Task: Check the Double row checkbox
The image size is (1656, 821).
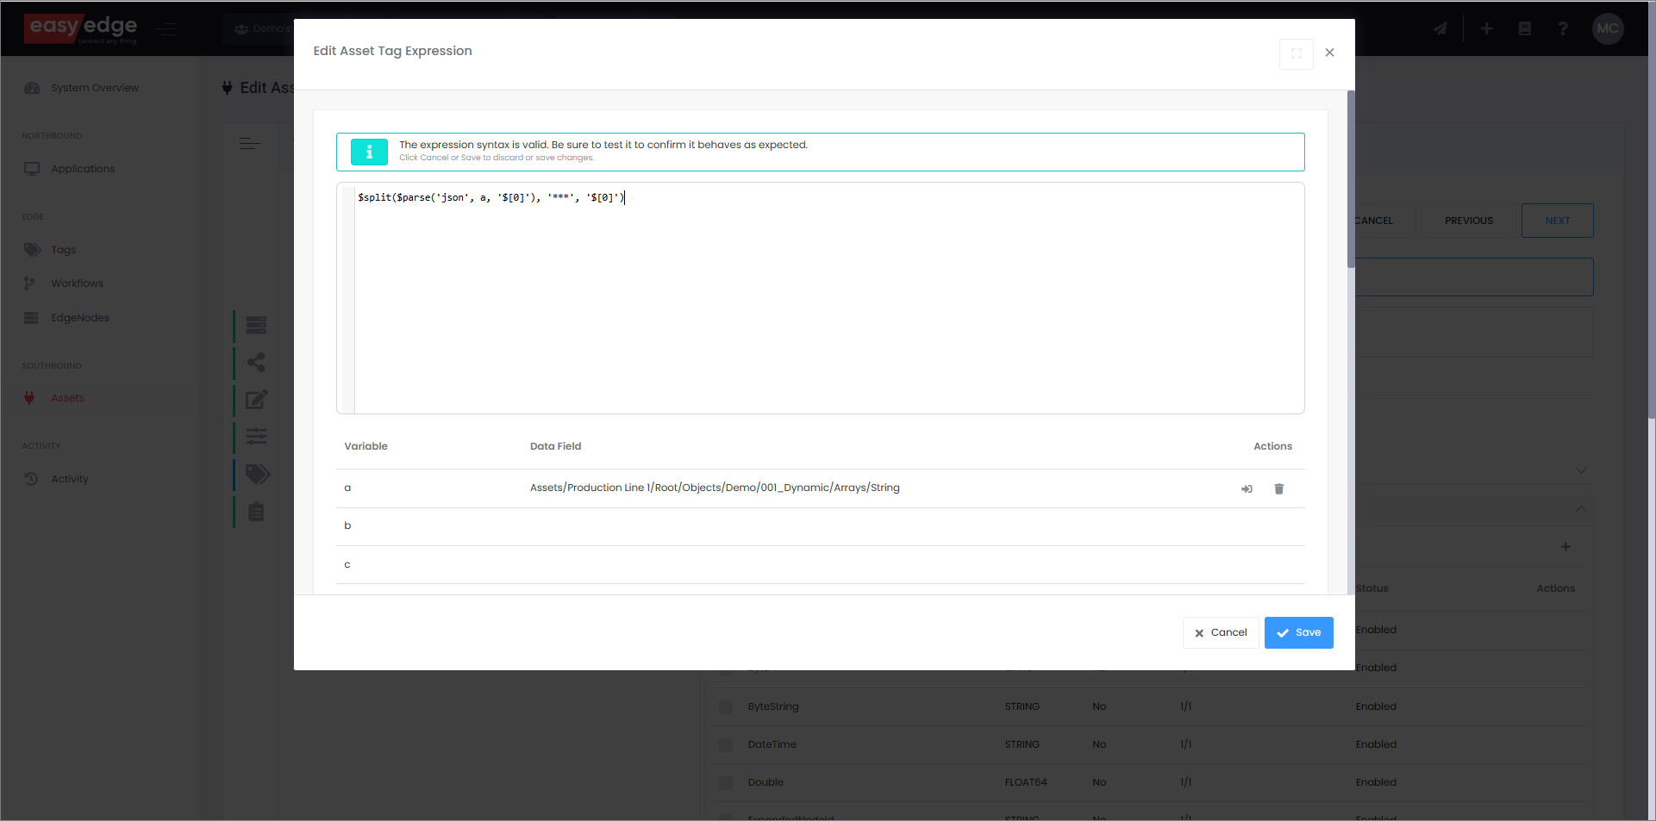Action: point(726,782)
